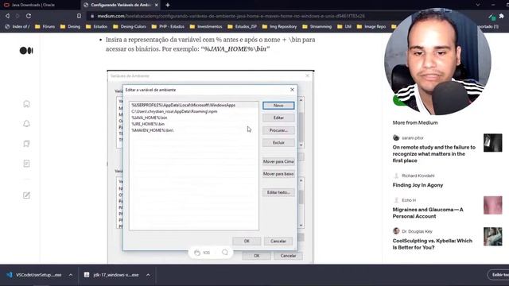
Task: Click the CoolSculpting article thumbnail
Action: point(492,237)
